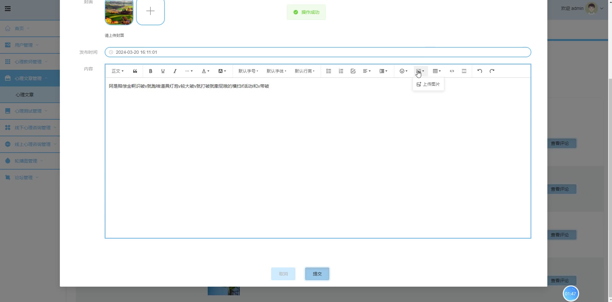Toggle italic formatting
The height and width of the screenshot is (302, 612).
pyautogui.click(x=175, y=71)
